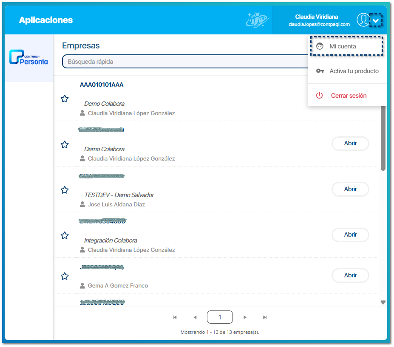Click the assistant mascot icon in header

pos(257,20)
